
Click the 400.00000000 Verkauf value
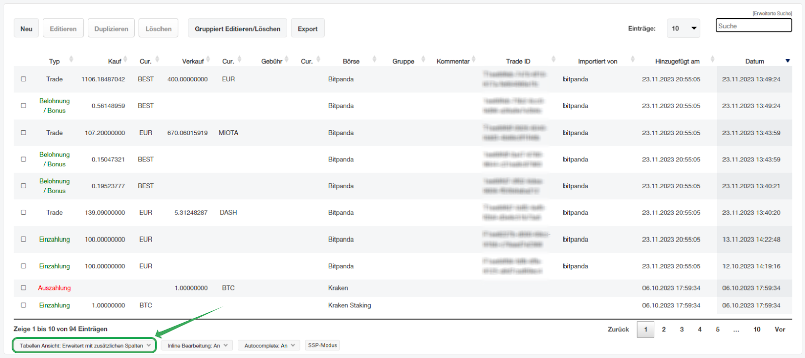(x=187, y=79)
